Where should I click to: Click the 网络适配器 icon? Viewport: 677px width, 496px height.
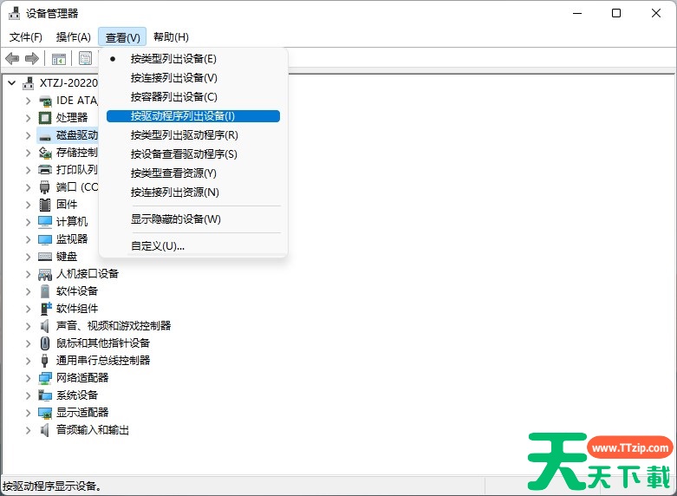(x=45, y=378)
